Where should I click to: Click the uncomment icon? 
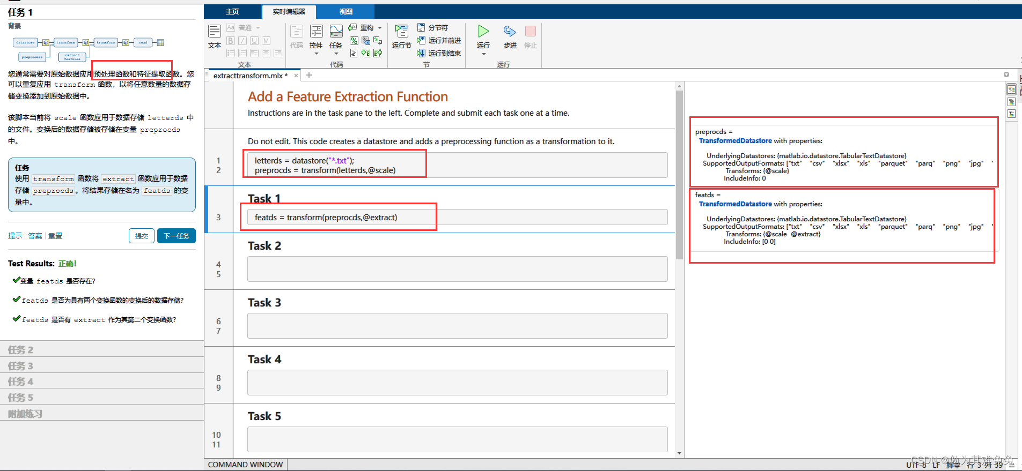[x=366, y=41]
